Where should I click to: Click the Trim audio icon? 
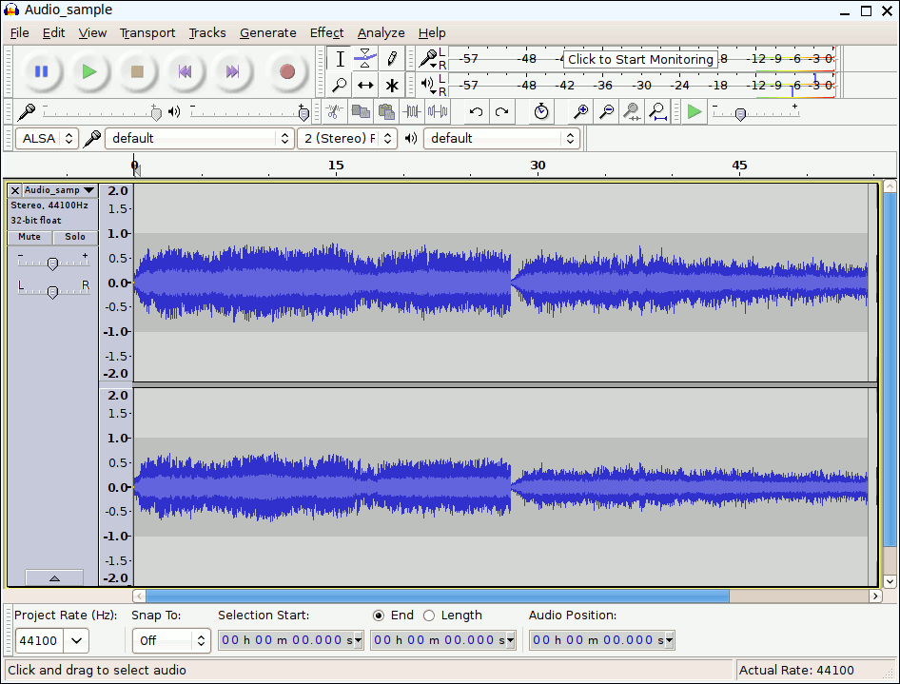(412, 111)
